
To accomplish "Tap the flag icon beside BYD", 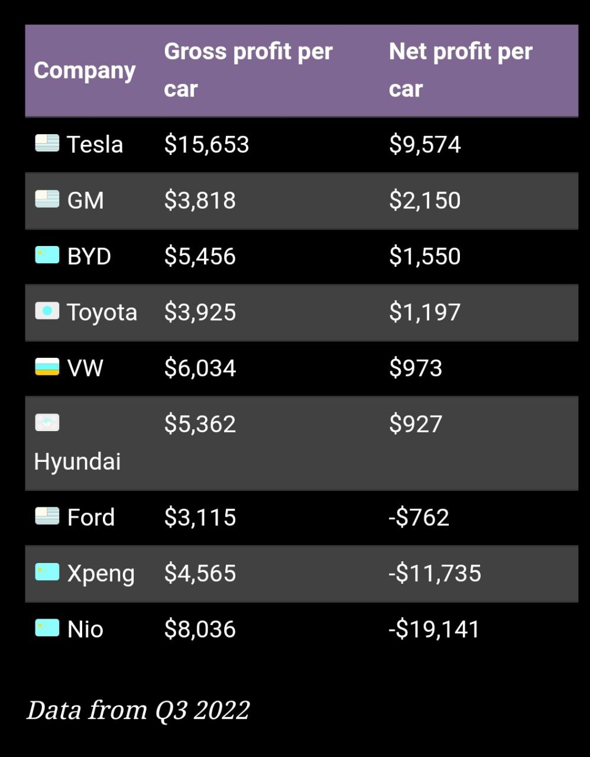I will pyautogui.click(x=47, y=255).
